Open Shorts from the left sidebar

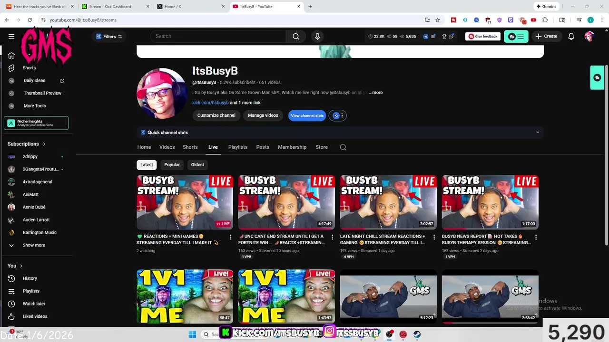coord(29,68)
